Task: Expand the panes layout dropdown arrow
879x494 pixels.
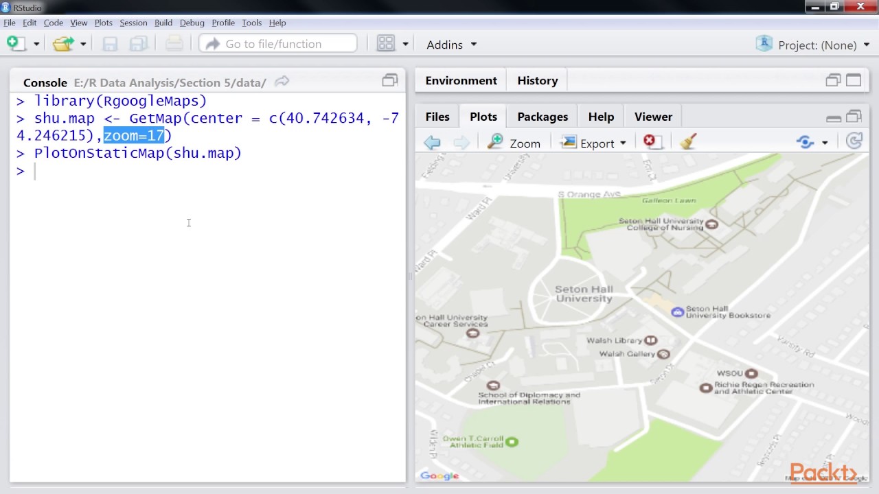Action: [x=405, y=45]
